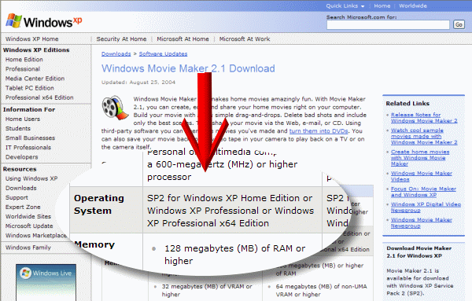Open Windows Movie Maker Newsgroup link

(x=421, y=223)
